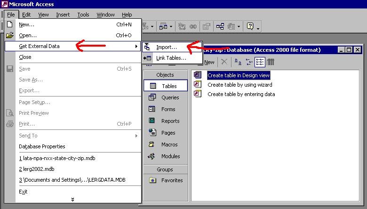Screen dimensions: 367x209
Task: Click icon beside Create table by using wizard
Action: coord(198,84)
